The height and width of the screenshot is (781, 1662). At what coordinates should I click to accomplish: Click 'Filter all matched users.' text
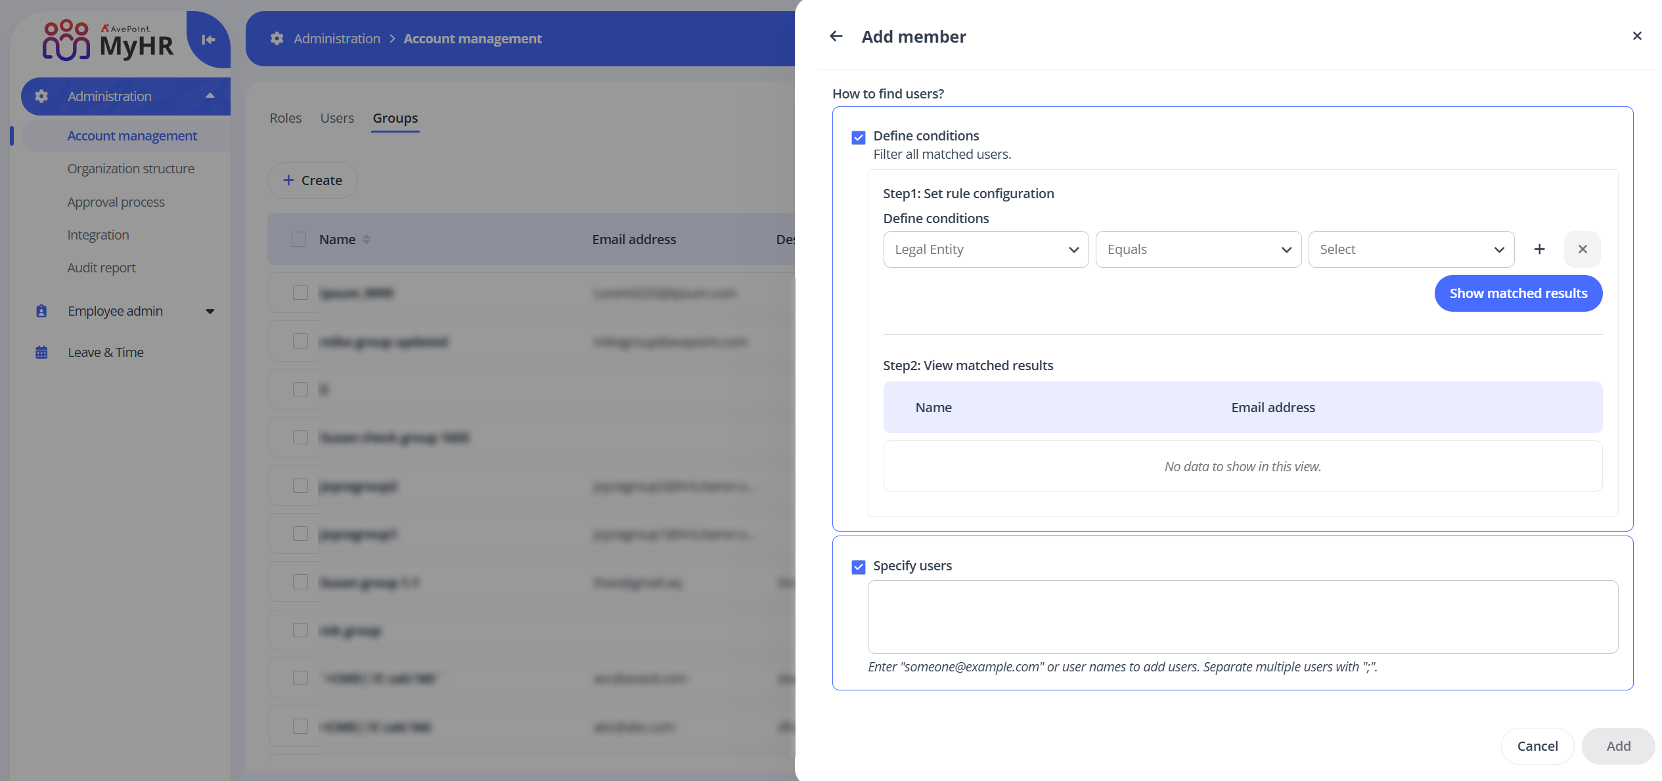942,154
